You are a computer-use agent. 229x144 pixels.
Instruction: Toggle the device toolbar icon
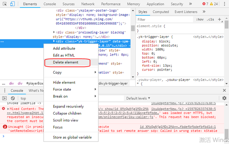point(12,4)
